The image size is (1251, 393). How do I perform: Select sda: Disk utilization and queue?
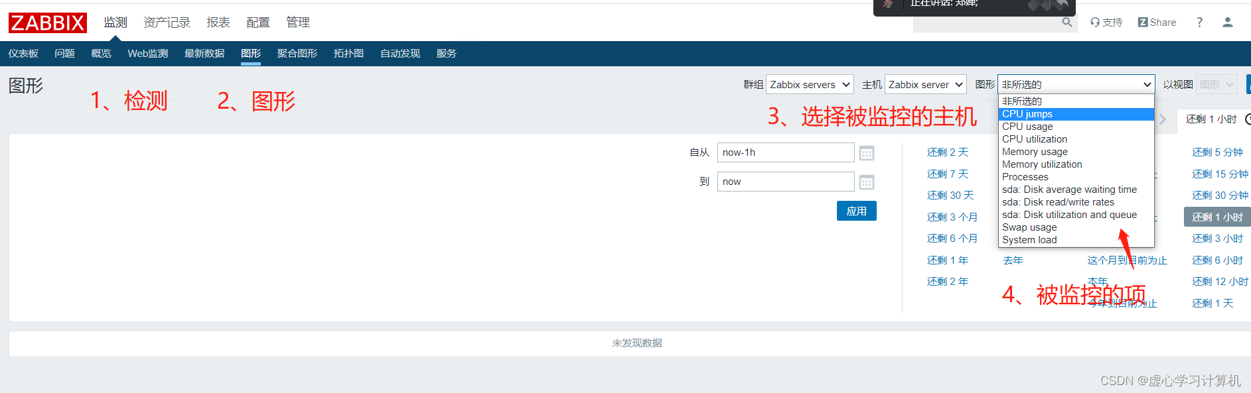(1076, 215)
